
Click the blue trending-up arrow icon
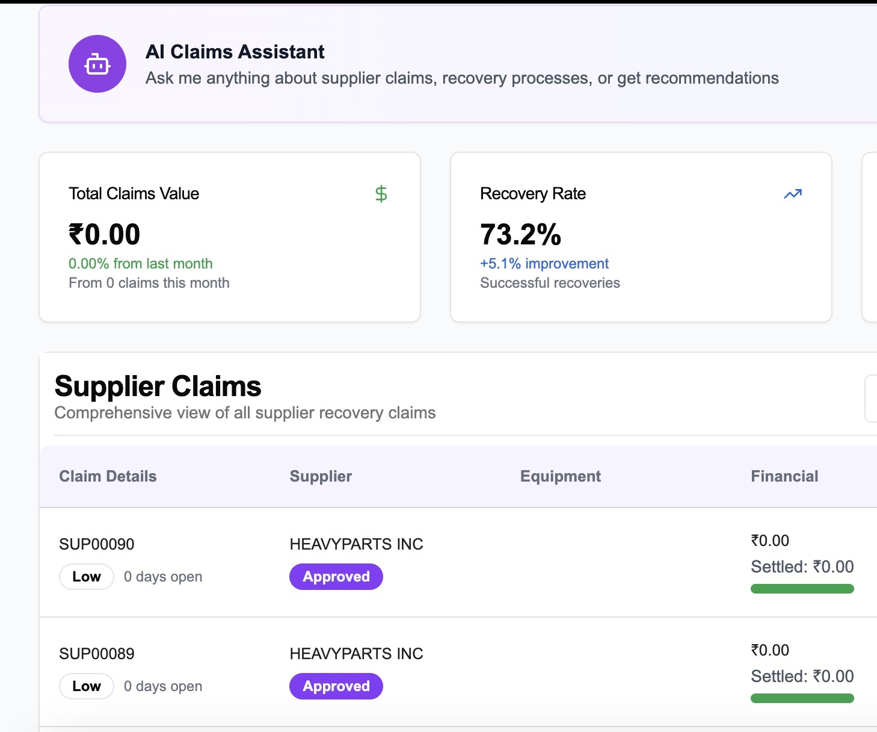click(x=793, y=194)
